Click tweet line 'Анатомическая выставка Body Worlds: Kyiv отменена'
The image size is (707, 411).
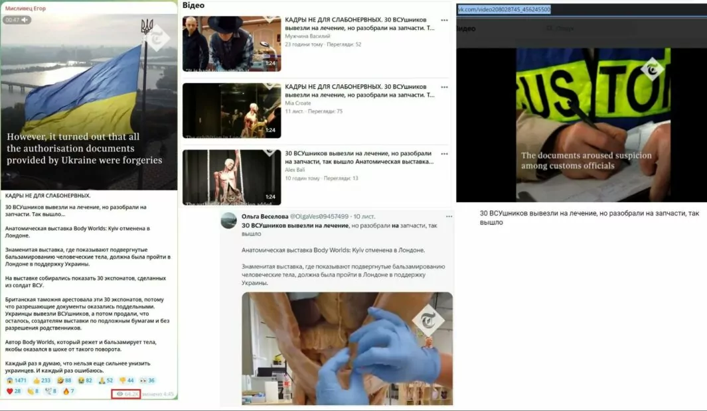pyautogui.click(x=333, y=251)
